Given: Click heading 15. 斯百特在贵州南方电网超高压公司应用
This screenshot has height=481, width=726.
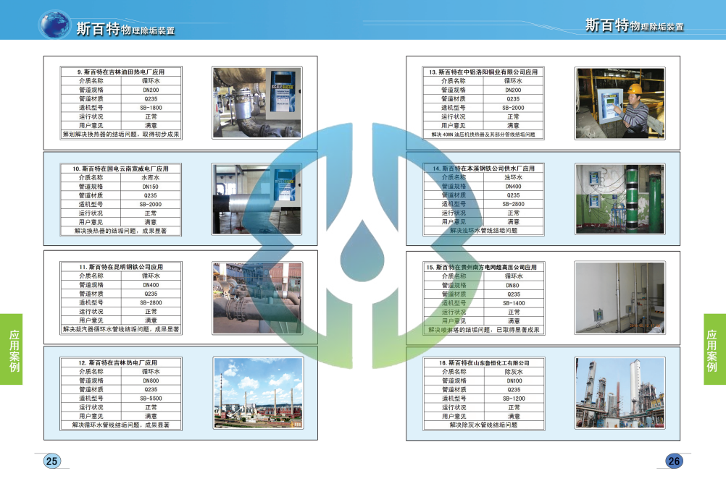Looking at the screenshot, I should coord(482,267).
